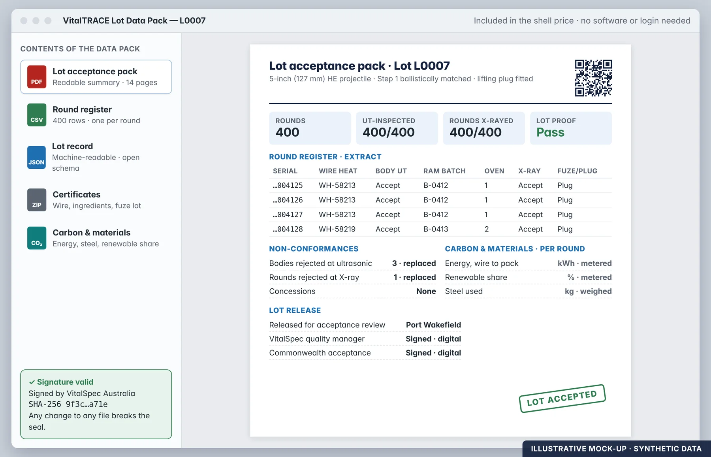711x457 pixels.
Task: Click the teal CO₂ file icon
Action: [37, 238]
